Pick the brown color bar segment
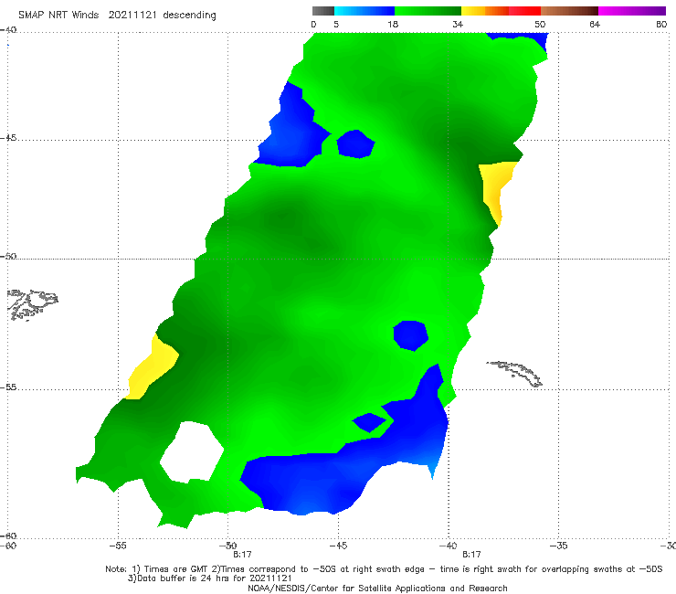 (x=569, y=11)
